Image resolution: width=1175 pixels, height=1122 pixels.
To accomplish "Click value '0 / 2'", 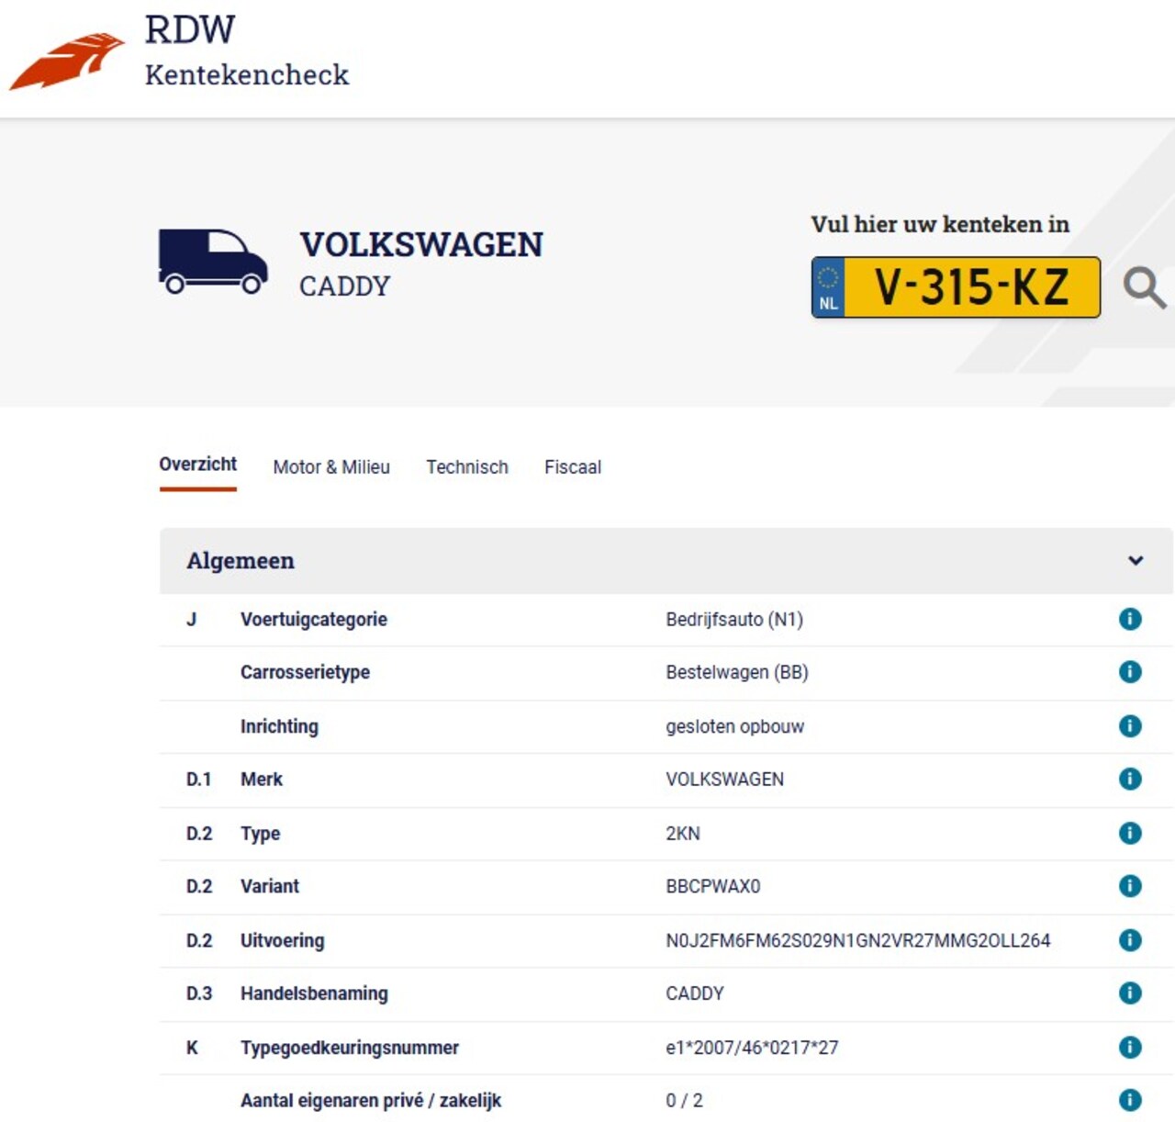I will (685, 1100).
